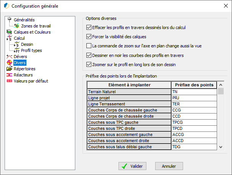Viewport: 232px width, 175px height.
Task: Click the Valider button
Action: pos(132,166)
